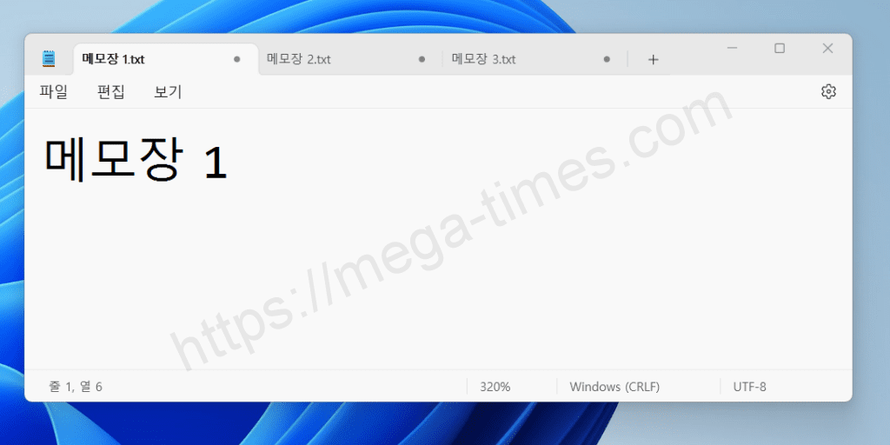Switch to the 메모장 2.txt tab

[350, 59]
